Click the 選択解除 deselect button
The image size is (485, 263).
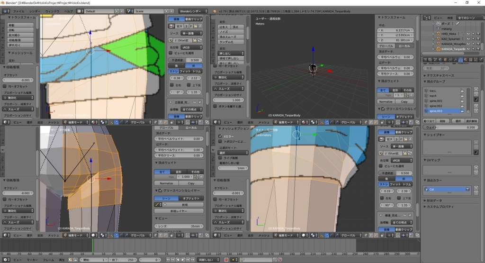pyautogui.click(x=471, y=121)
